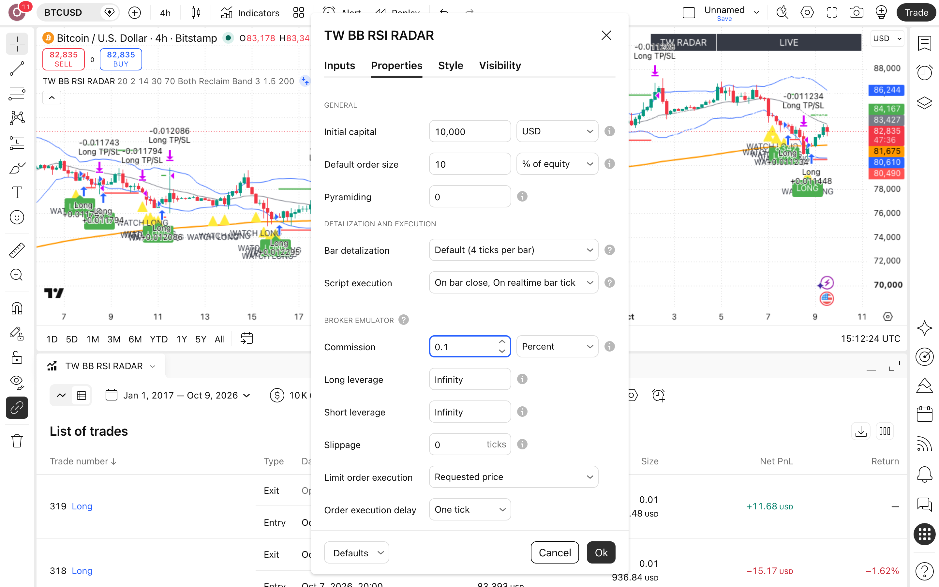
Task: Increase commission using stepper up arrow
Action: 502,342
